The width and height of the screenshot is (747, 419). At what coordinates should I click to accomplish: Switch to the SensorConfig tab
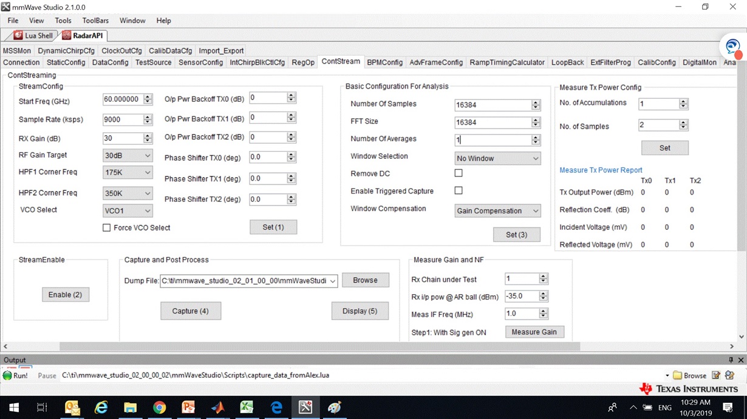(201, 62)
